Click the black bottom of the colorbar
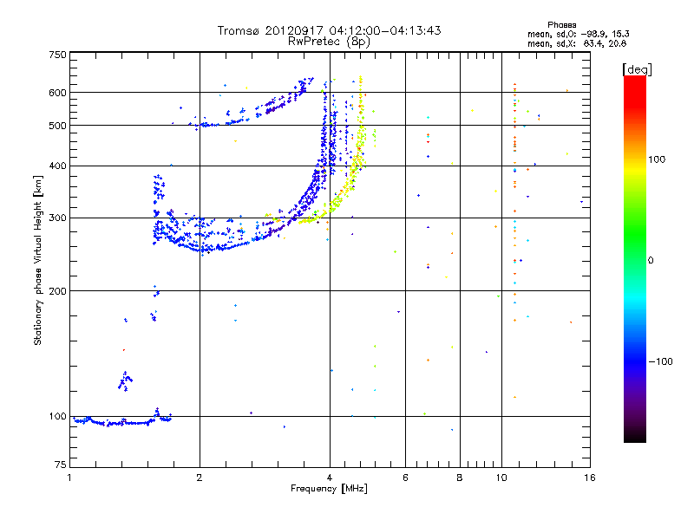 pyautogui.click(x=635, y=436)
